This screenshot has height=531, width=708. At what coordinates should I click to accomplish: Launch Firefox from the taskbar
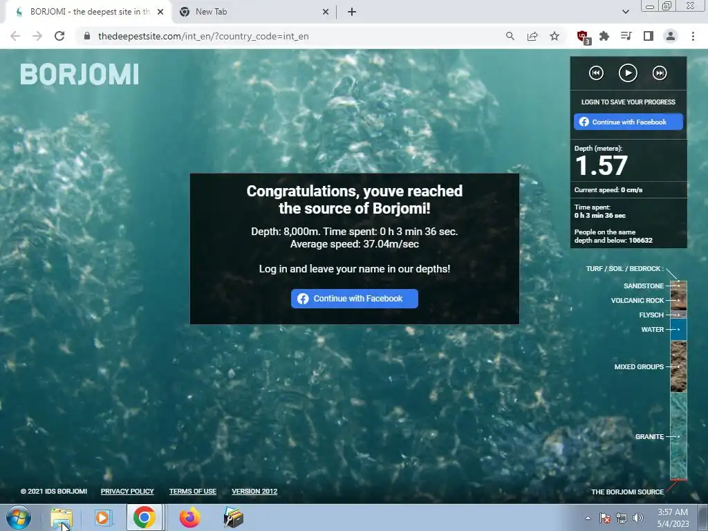pyautogui.click(x=189, y=517)
